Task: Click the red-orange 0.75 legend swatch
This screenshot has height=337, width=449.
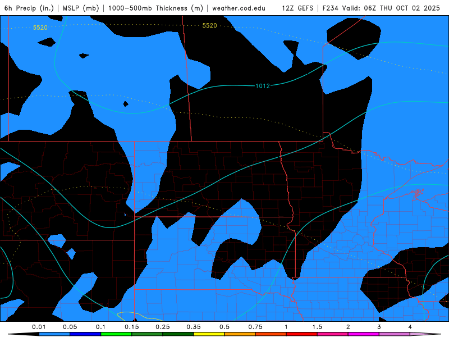Action: 271,334
